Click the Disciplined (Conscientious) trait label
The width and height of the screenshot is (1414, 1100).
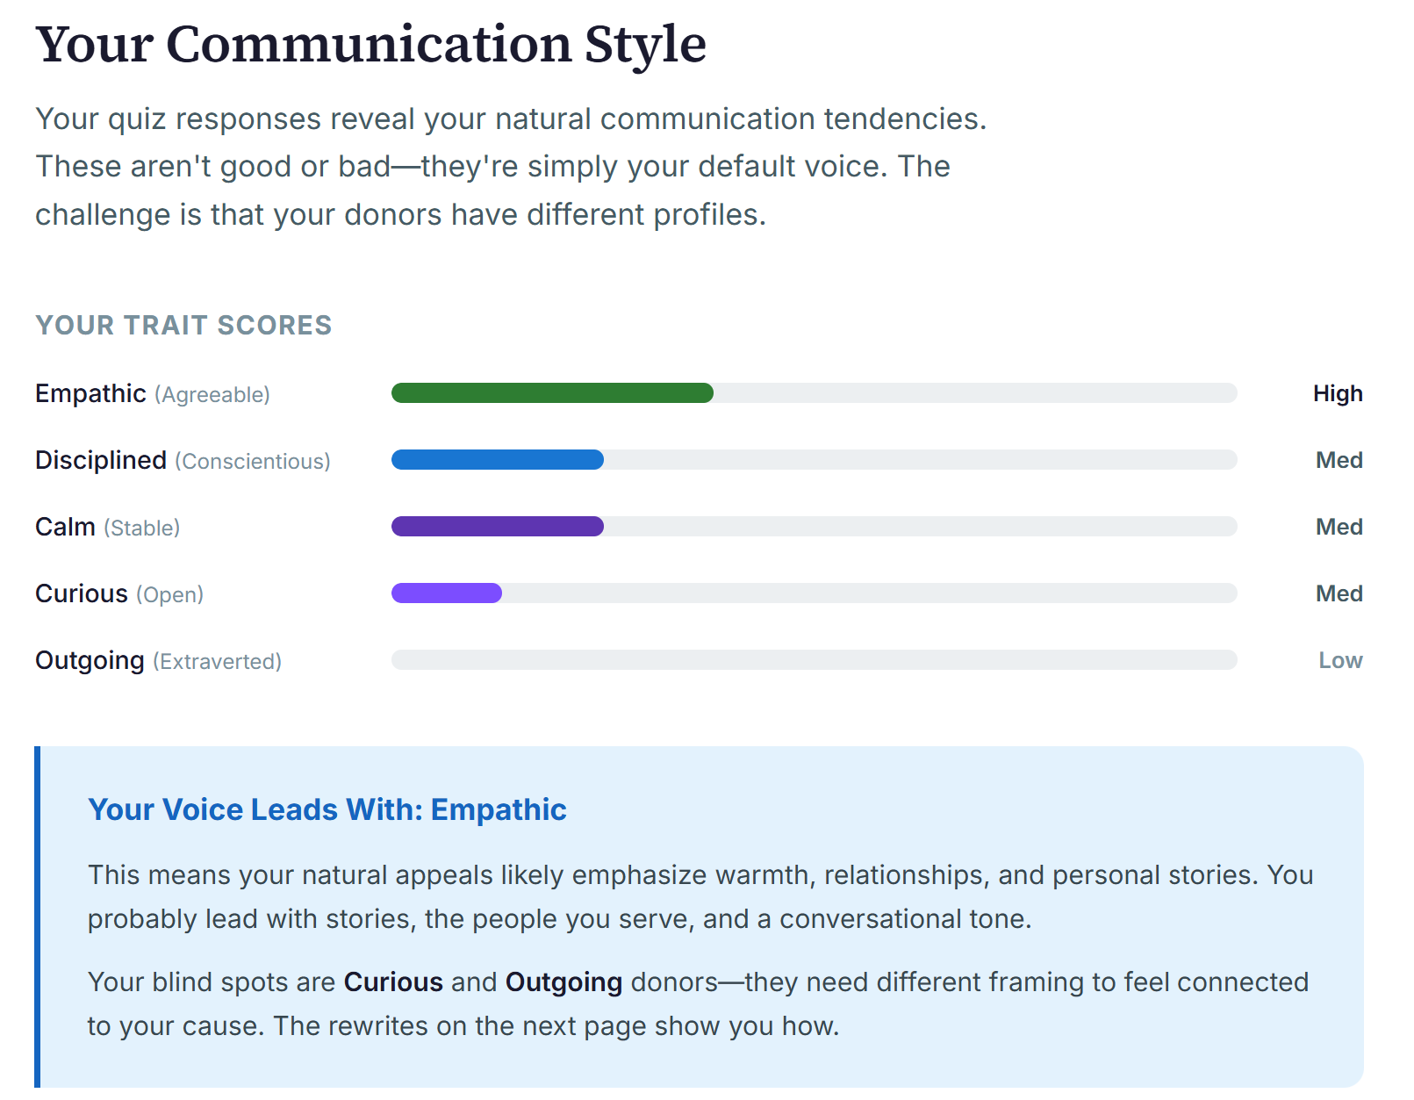[x=183, y=461]
